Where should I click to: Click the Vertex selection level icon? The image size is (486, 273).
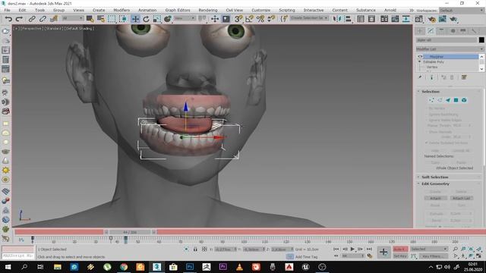431,100
